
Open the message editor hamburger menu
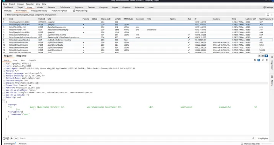pos(267,60)
